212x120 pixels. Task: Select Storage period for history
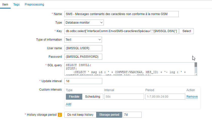click(x=109, y=115)
